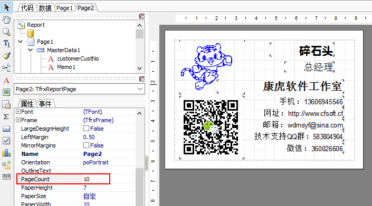Viewport: 372px width, 206px height.
Task: Collapse the Page1 tree node
Action: coord(21,42)
